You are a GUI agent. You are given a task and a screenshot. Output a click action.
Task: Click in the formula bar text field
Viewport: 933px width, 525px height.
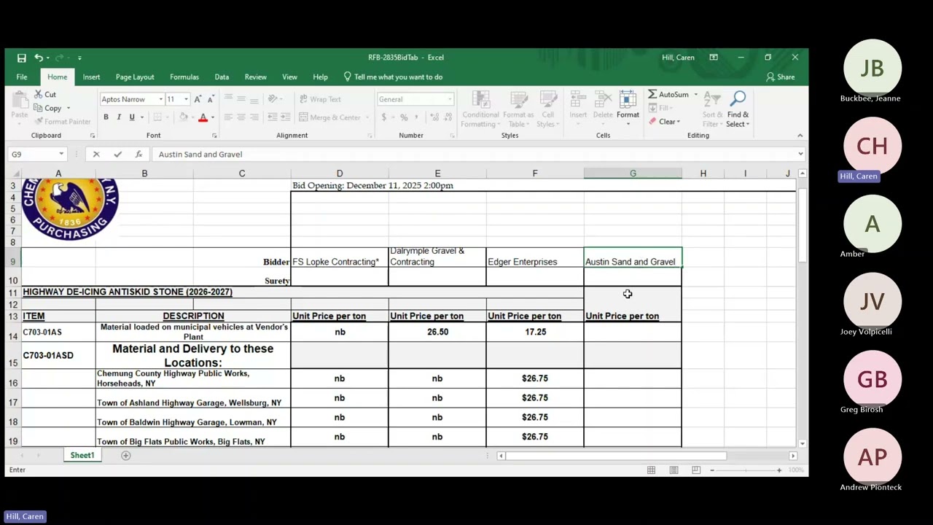[474, 155]
